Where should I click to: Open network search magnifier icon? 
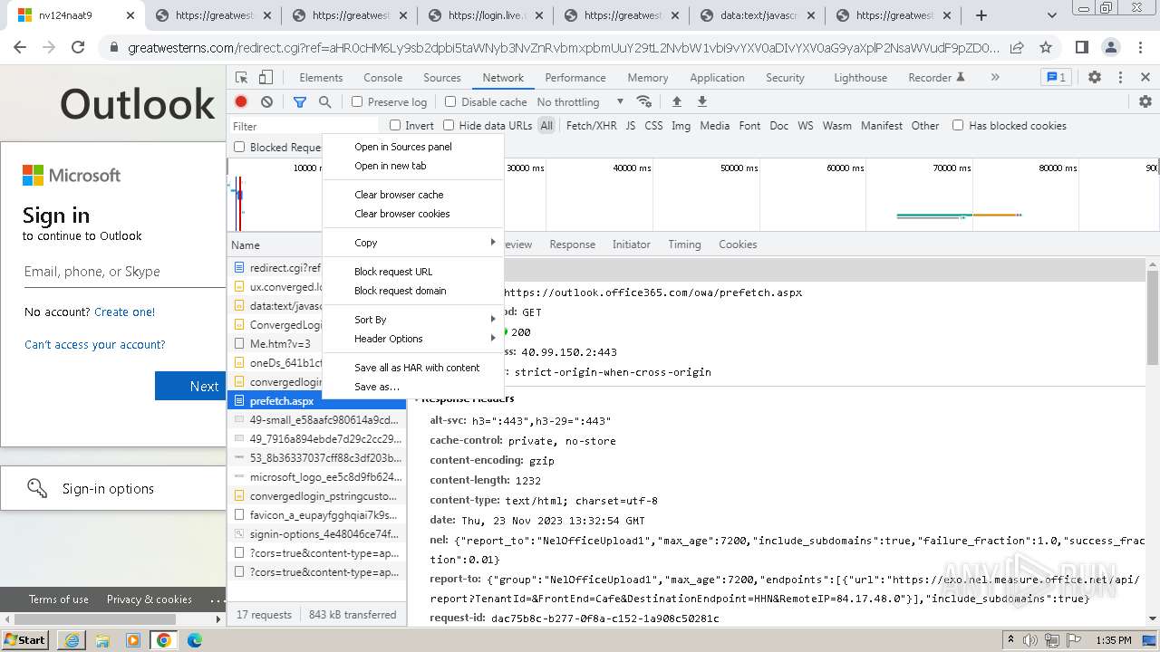(324, 102)
